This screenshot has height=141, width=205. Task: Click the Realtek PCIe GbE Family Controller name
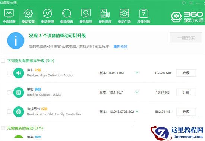tap(54, 114)
